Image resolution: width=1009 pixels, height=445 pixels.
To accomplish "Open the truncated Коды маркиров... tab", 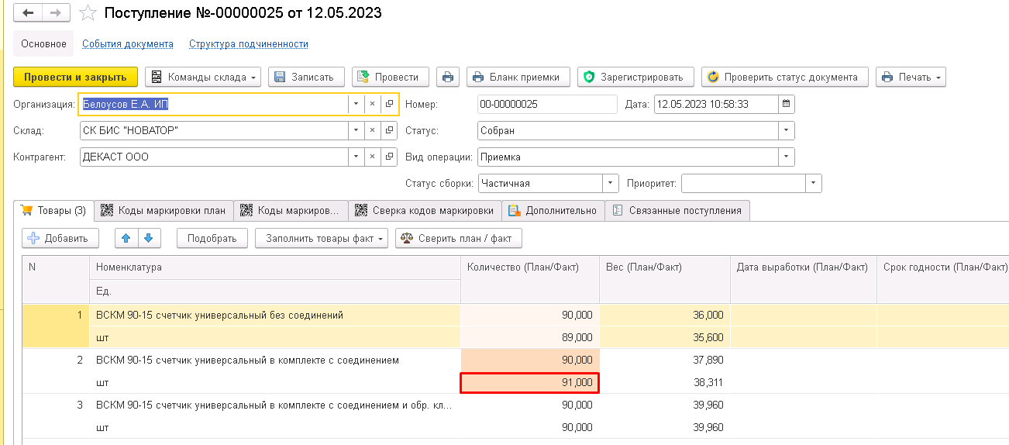I will (291, 210).
